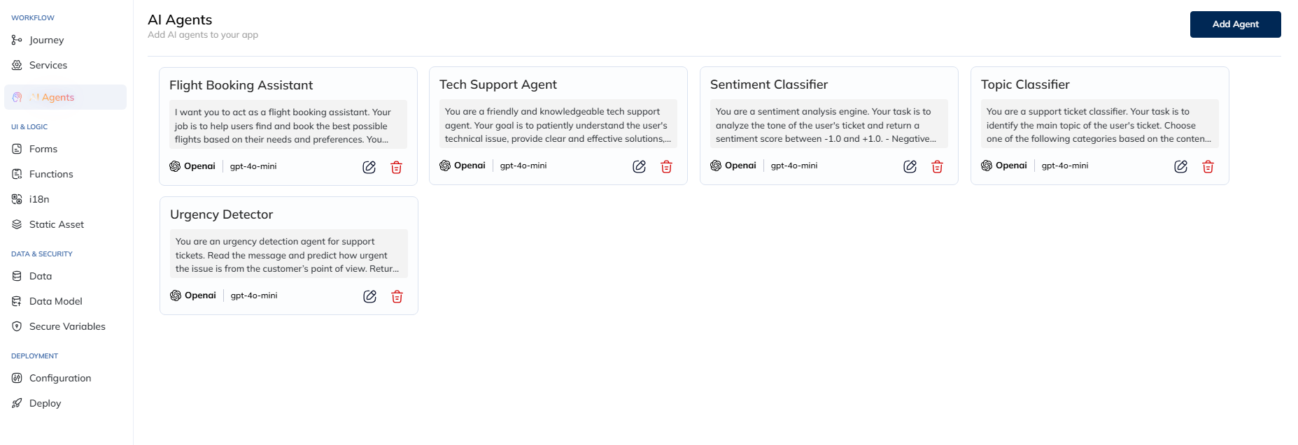Viewport: 1298px width, 445px height.
Task: Click the Data Model icon
Action: (x=15, y=301)
